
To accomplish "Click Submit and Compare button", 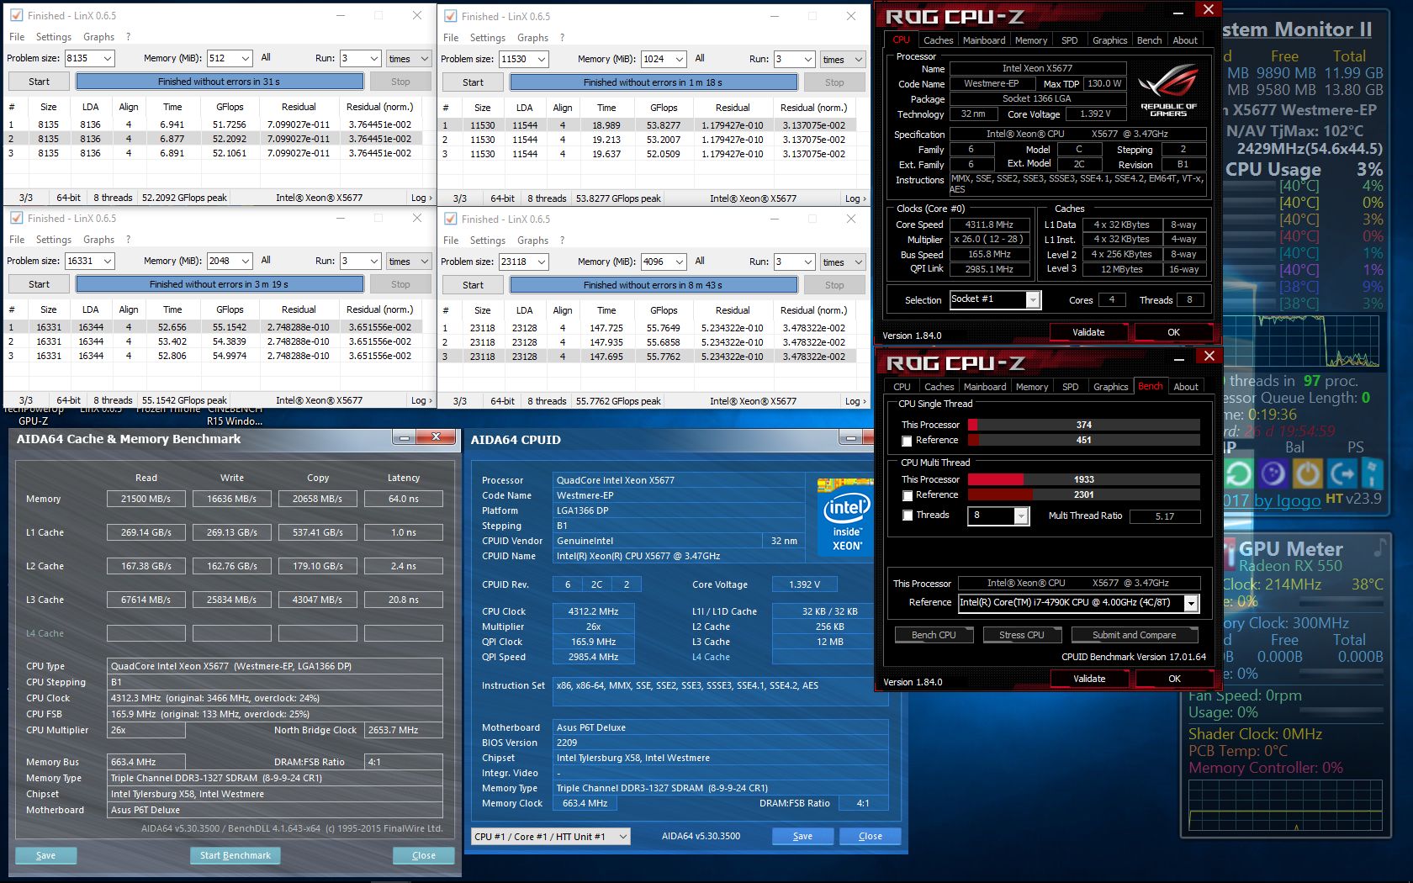I will [1134, 635].
